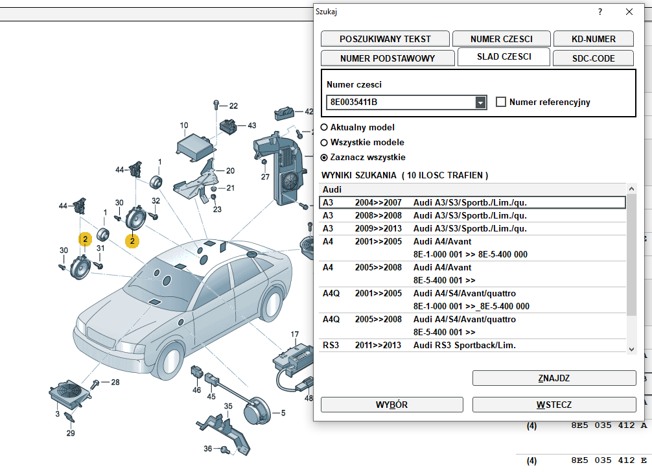Select result RS3 2011>>2013 Sportback
This screenshot has width=652, height=474.
pyautogui.click(x=472, y=346)
